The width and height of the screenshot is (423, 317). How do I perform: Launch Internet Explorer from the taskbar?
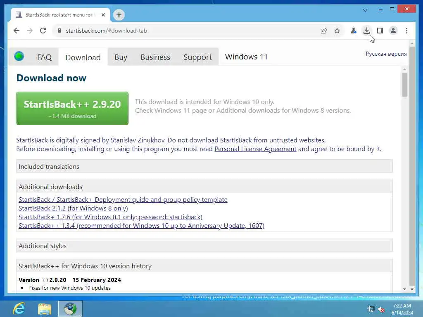19,309
